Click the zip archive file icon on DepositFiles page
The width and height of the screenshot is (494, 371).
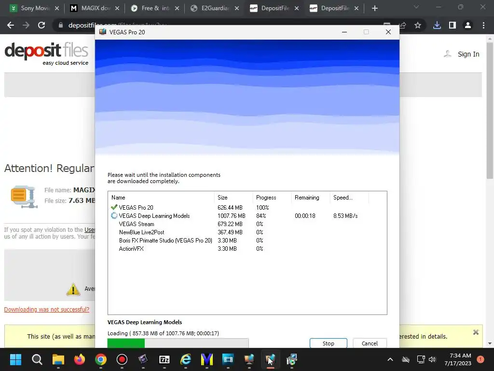[24, 197]
